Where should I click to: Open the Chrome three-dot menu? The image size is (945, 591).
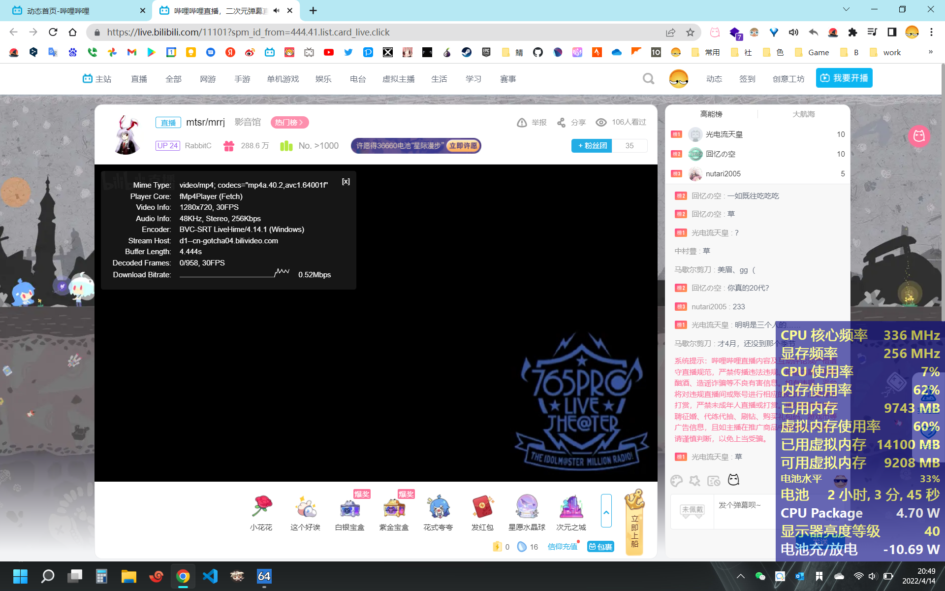[931, 32]
